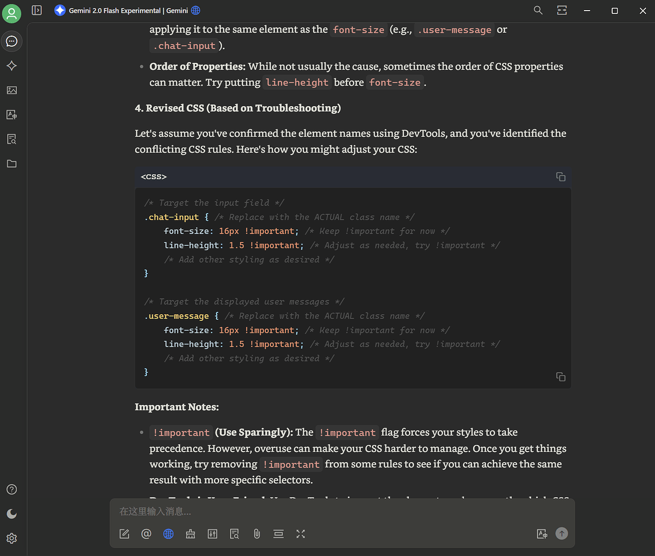Screen dimensions: 655x556
Task: Open search in the top bar
Action: click(538, 11)
